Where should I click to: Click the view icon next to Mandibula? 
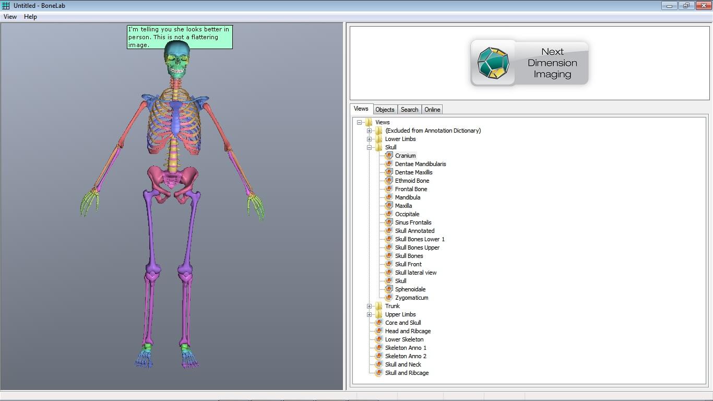click(x=389, y=197)
